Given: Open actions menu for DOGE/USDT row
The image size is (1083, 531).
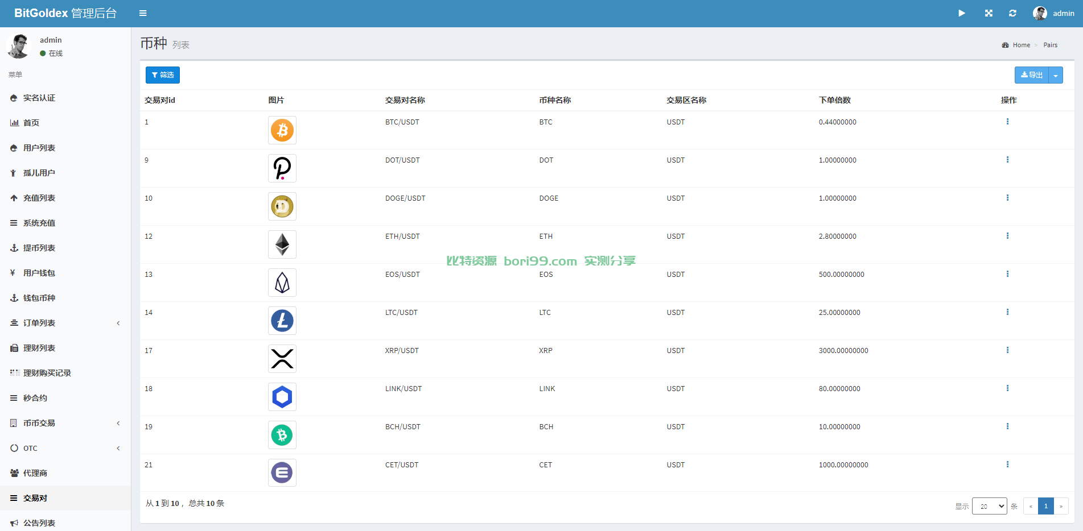Looking at the screenshot, I should click(1007, 198).
